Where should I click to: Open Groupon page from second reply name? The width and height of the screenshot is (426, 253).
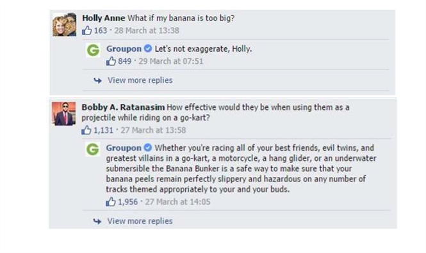point(124,148)
